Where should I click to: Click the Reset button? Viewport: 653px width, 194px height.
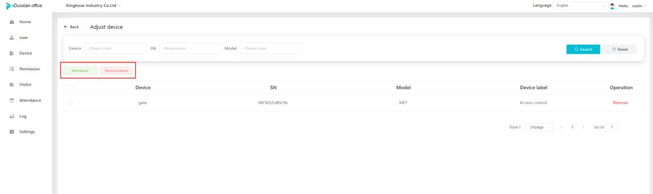(x=620, y=49)
